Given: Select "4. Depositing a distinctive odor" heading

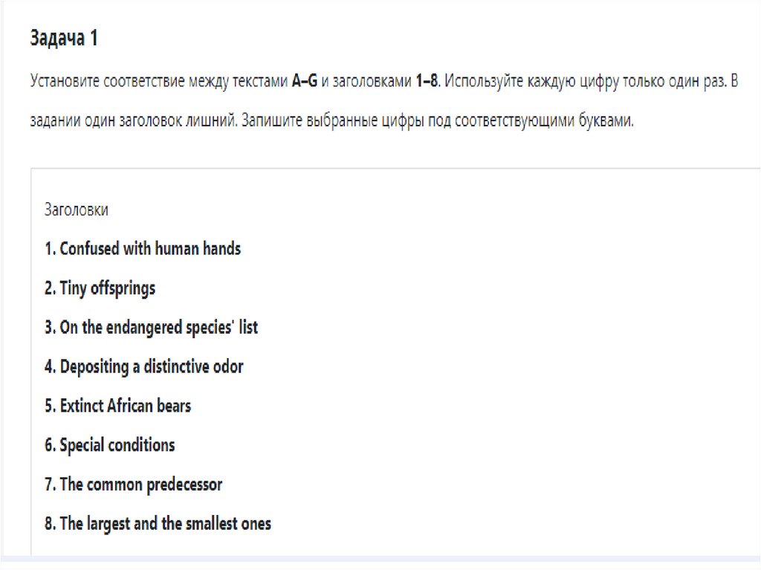Looking at the screenshot, I should (x=143, y=366).
